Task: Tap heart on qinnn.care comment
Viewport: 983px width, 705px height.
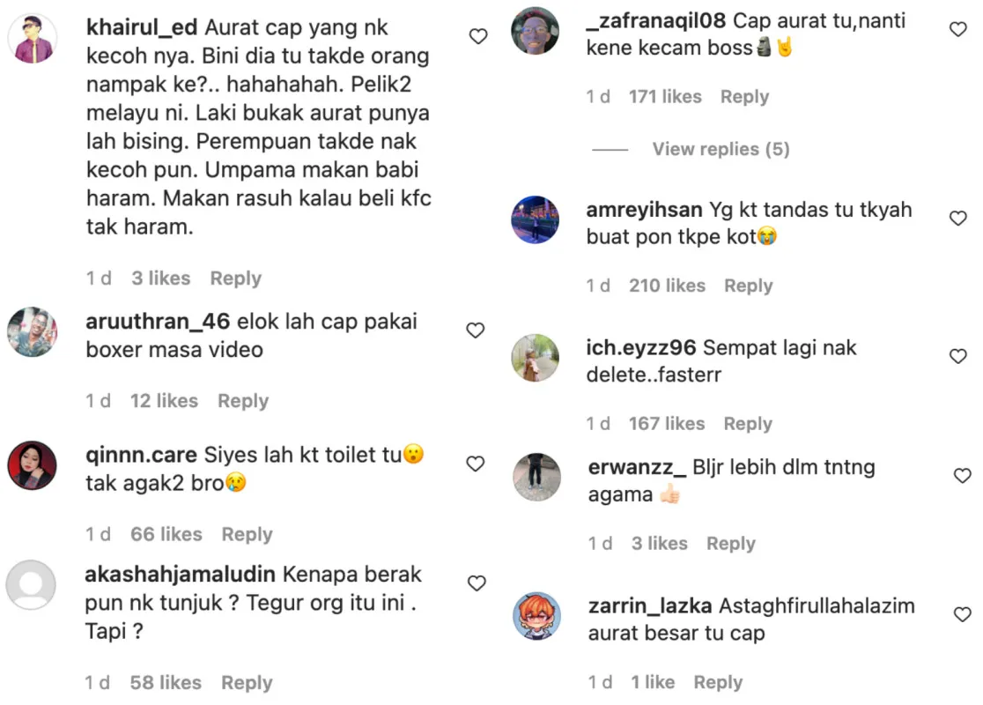Action: click(475, 464)
